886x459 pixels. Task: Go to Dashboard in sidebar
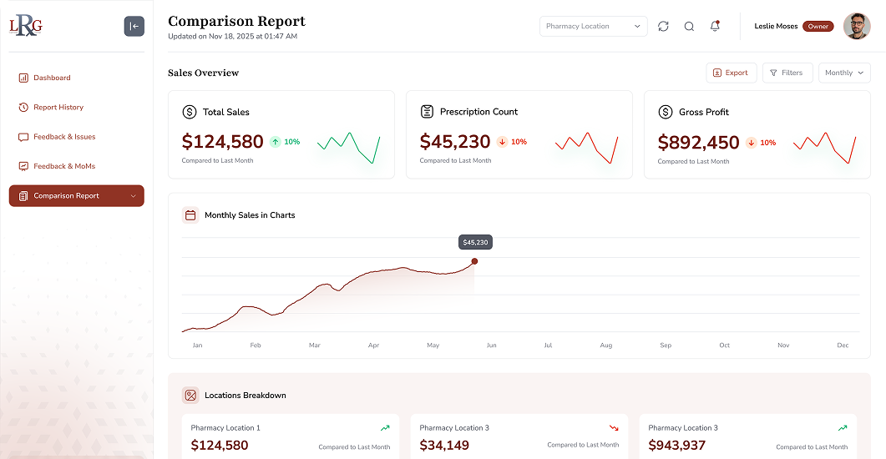[x=52, y=78]
